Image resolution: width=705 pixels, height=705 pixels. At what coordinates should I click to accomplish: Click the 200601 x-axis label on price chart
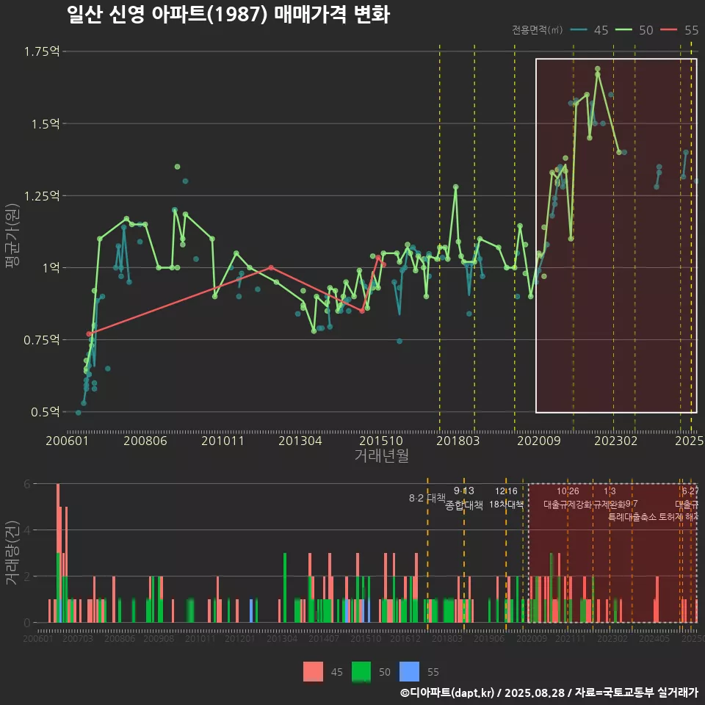click(x=67, y=441)
